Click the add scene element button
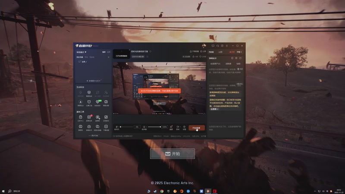345x194 pixels. click(94, 81)
